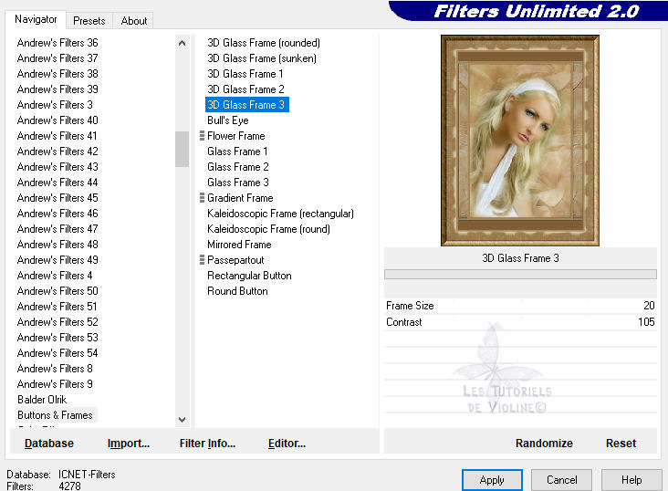Adjust the Contrast slider
Screen dimensions: 668x491
(x=520, y=322)
